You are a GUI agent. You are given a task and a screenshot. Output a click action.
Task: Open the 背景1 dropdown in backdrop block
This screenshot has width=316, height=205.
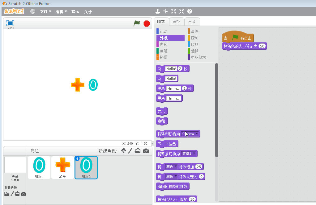tap(194, 153)
